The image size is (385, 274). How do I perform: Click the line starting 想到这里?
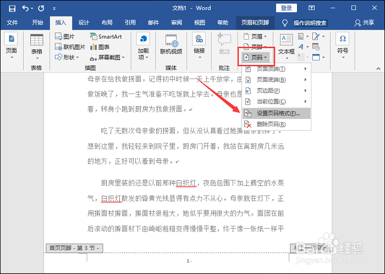tap(186, 146)
